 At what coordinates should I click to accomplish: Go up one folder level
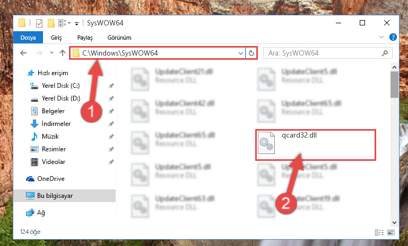[63, 53]
